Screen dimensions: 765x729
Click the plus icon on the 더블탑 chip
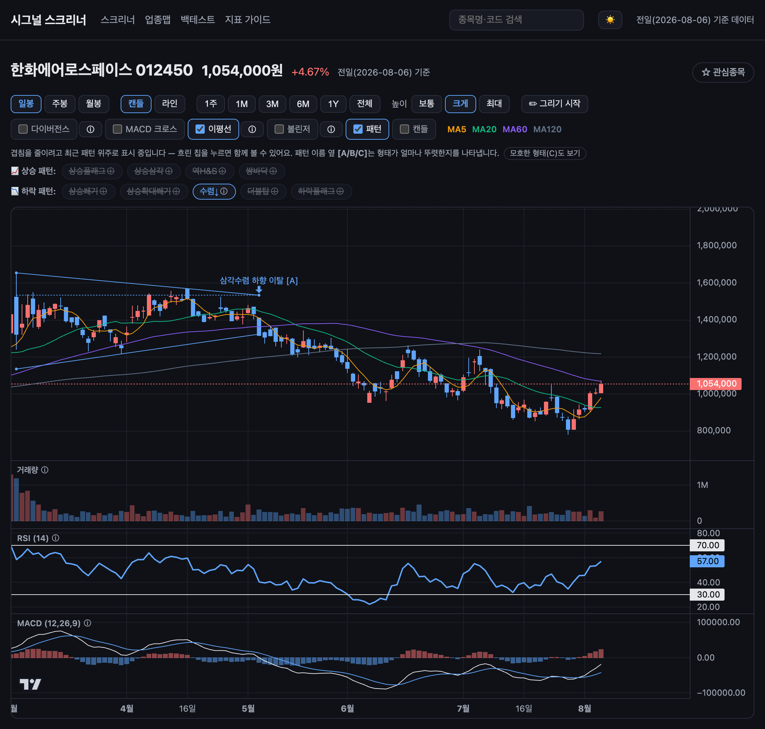pos(275,191)
